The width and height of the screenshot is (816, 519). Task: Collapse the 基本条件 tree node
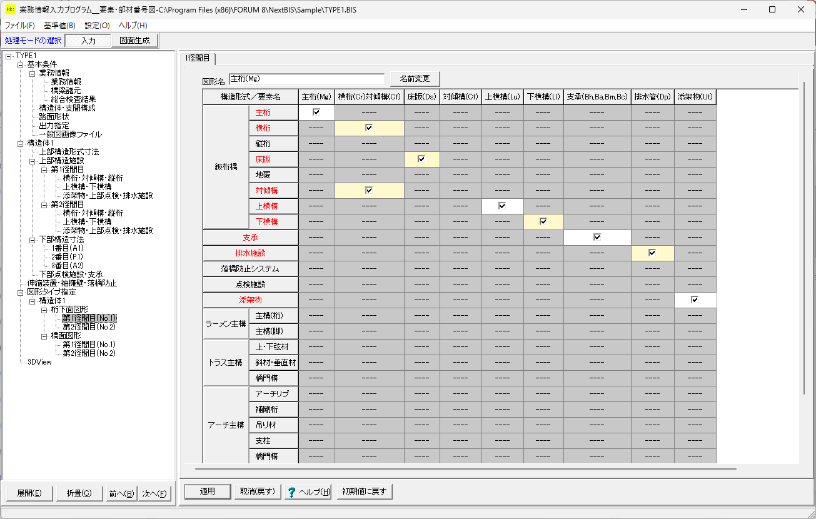click(21, 64)
